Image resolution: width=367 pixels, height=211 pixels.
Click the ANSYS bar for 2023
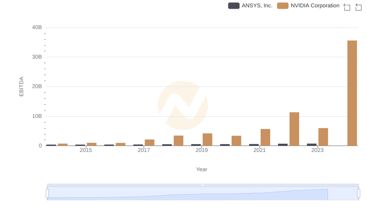coord(312,145)
